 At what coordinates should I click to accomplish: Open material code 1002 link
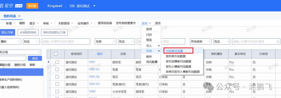coord(92,91)
